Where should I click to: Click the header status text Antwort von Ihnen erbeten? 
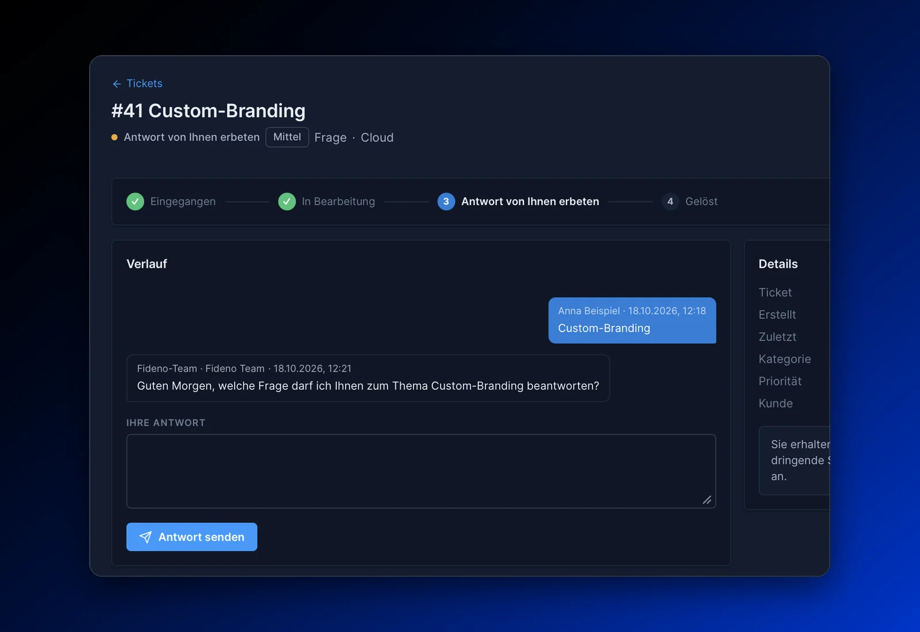[x=191, y=137]
